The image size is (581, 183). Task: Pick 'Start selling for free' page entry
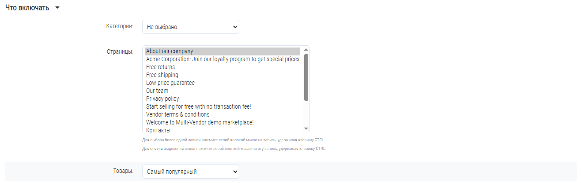point(223,106)
